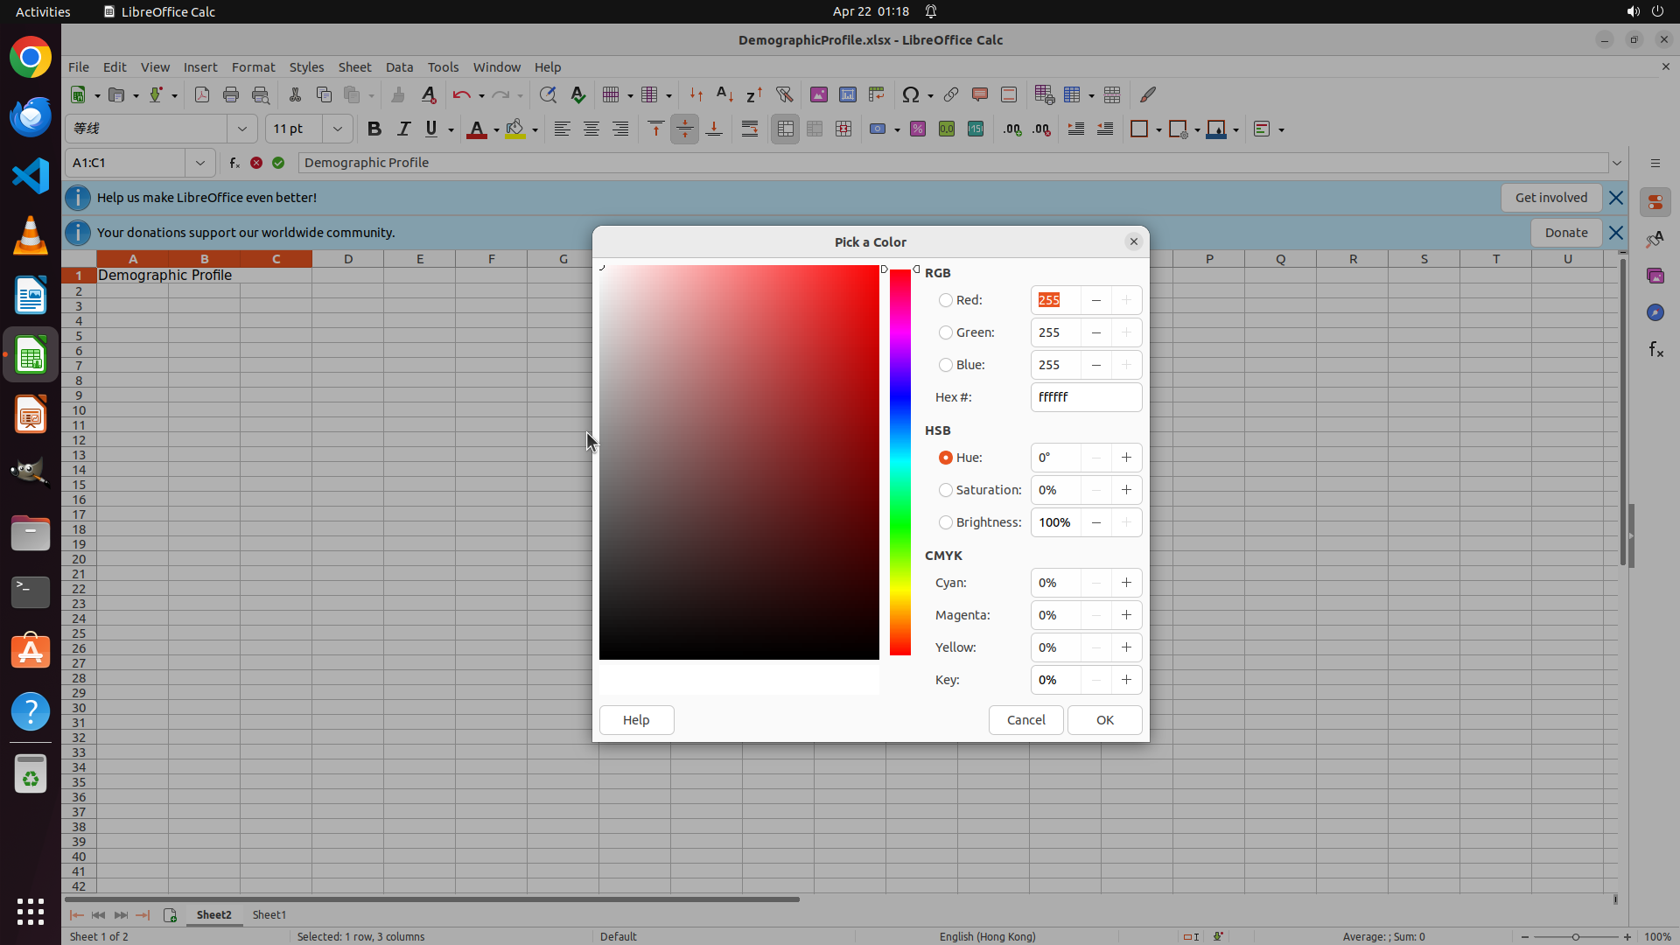Click the Print toolbar icon
The height and width of the screenshot is (945, 1680).
point(231,94)
